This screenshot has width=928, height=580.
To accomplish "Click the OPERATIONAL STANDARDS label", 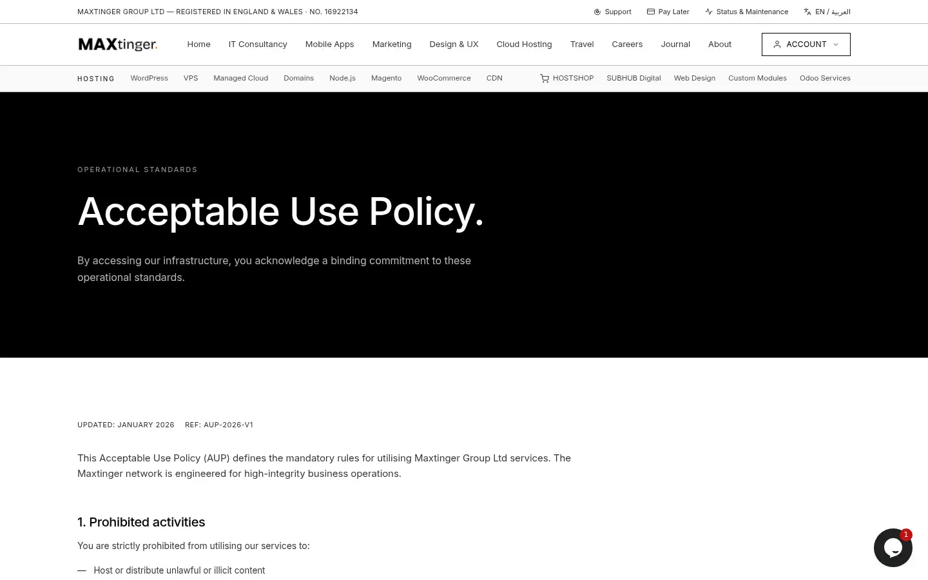I will 137,169.
